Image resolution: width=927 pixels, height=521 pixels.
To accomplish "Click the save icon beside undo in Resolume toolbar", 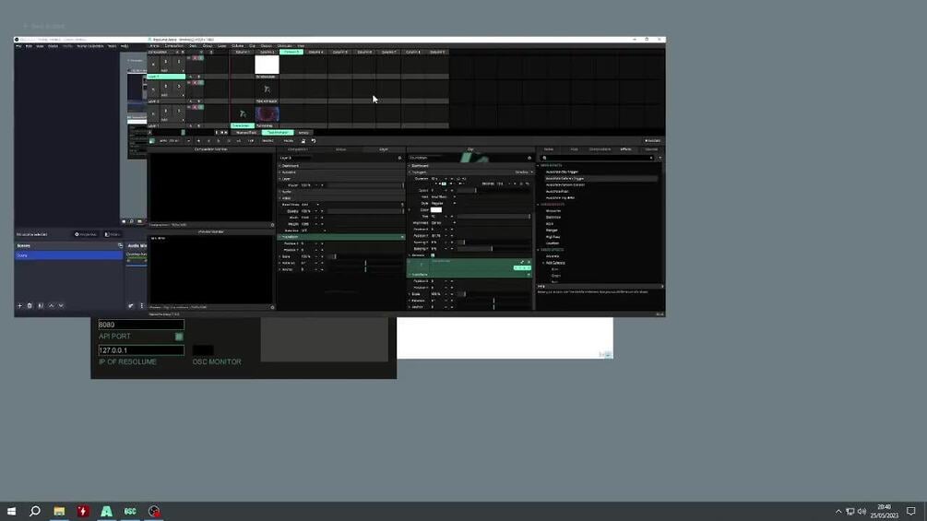I will click(303, 141).
